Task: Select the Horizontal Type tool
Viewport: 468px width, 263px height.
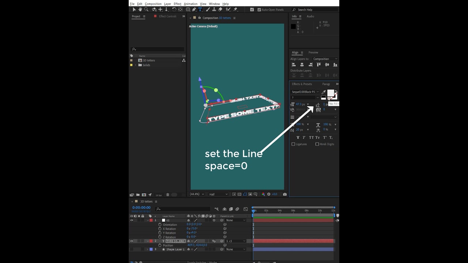Action: tap(200, 9)
